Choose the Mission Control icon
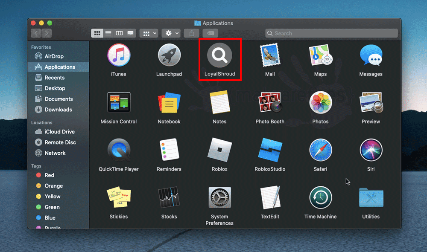The image size is (427, 252). (119, 102)
